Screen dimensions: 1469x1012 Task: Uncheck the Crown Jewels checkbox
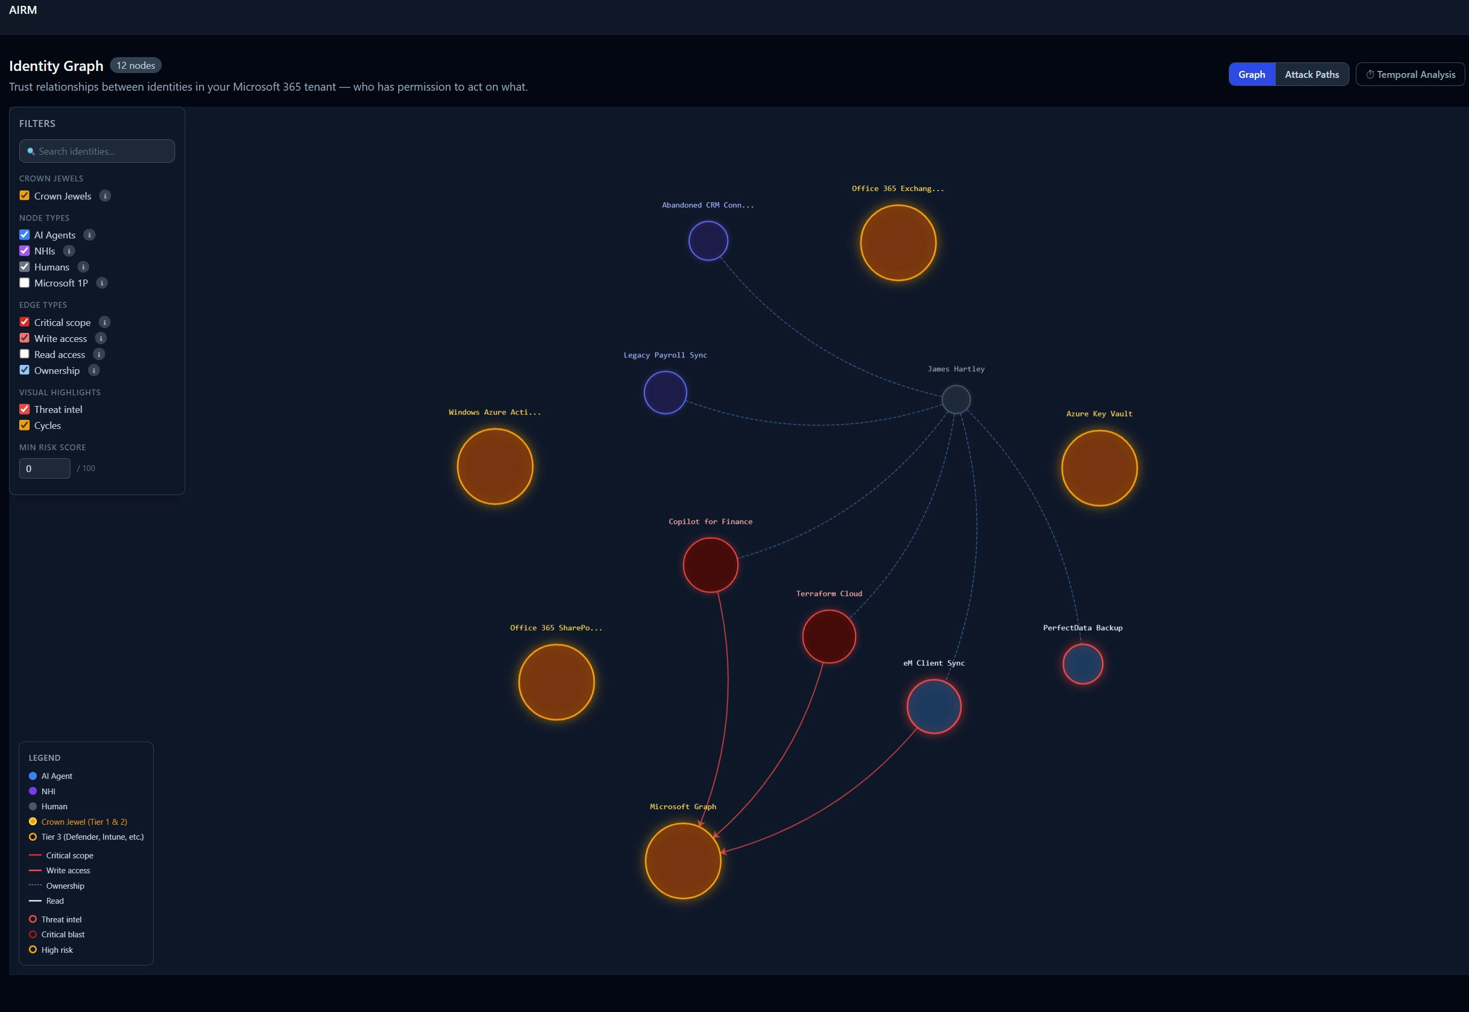(25, 195)
